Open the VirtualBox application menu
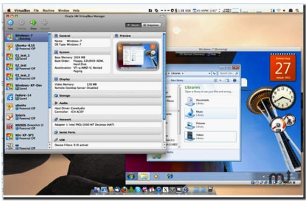306x201 pixels. pos(22,11)
